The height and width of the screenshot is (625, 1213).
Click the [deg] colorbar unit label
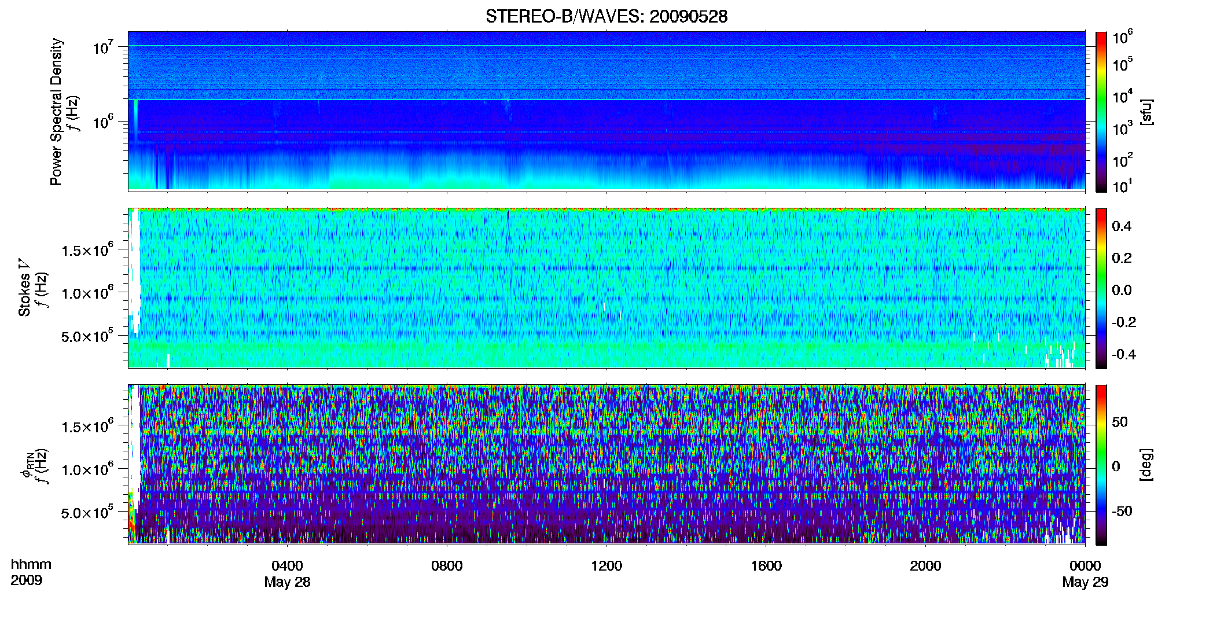pyautogui.click(x=1146, y=465)
